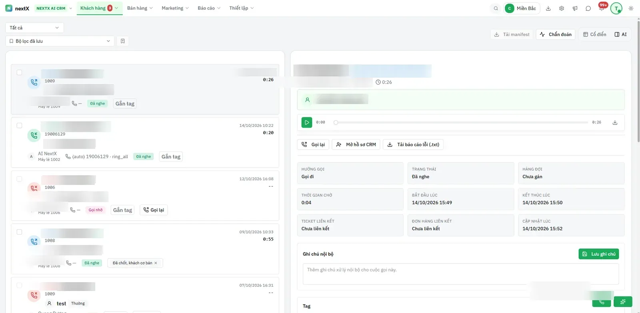Switch theme using the sun icon
The height and width of the screenshot is (313, 640).
point(631,8)
